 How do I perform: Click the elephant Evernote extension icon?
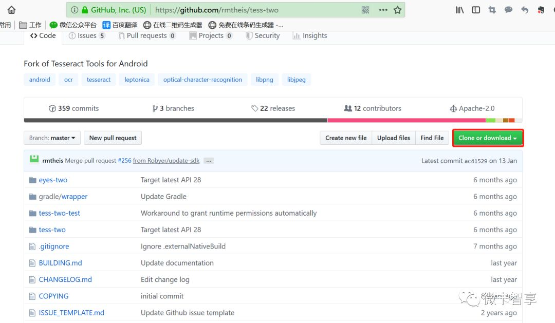coord(541,10)
